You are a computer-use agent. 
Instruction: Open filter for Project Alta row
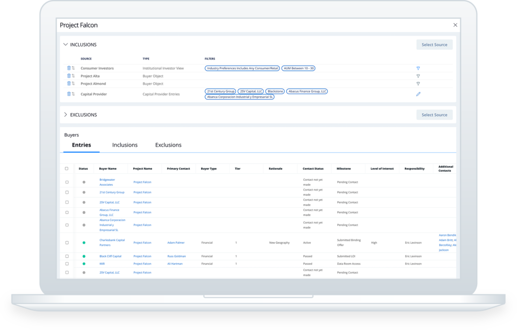point(418,76)
